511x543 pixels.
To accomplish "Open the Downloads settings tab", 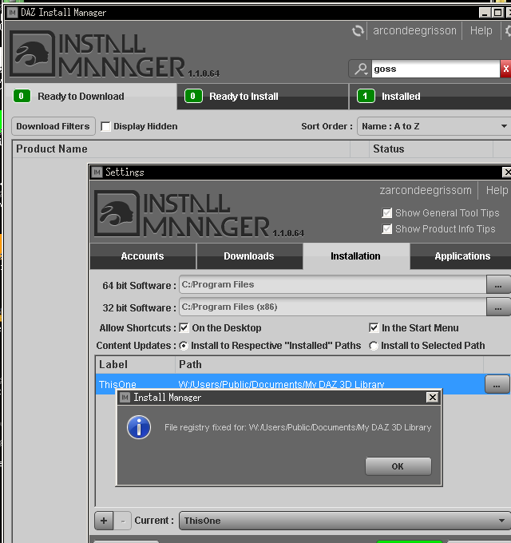I will tap(249, 256).
